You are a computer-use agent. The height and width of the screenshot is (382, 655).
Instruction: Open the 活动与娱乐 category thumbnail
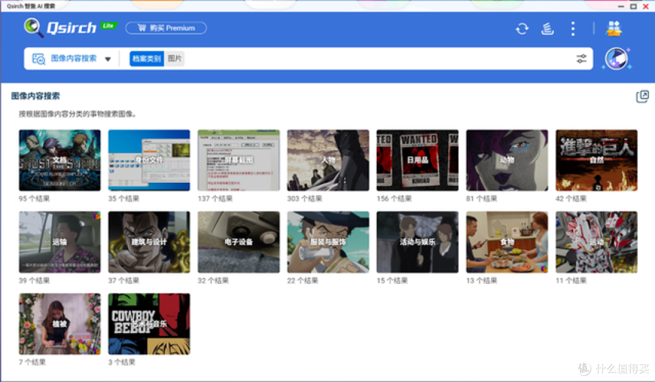(417, 242)
